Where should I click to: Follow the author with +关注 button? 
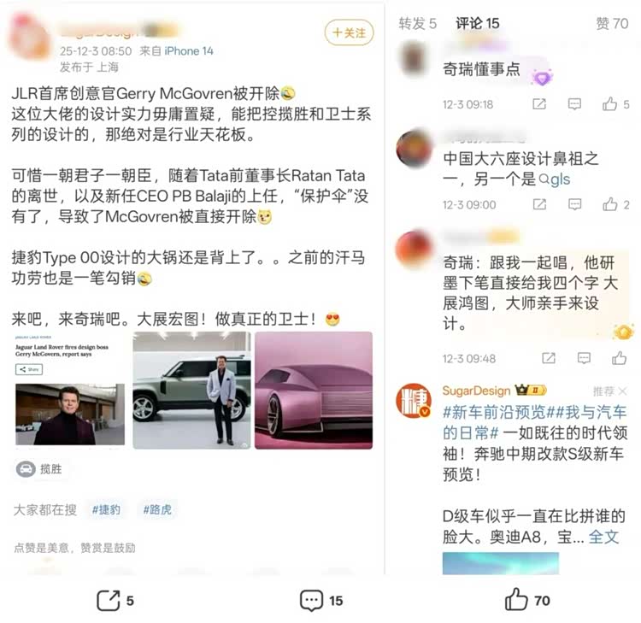[349, 32]
